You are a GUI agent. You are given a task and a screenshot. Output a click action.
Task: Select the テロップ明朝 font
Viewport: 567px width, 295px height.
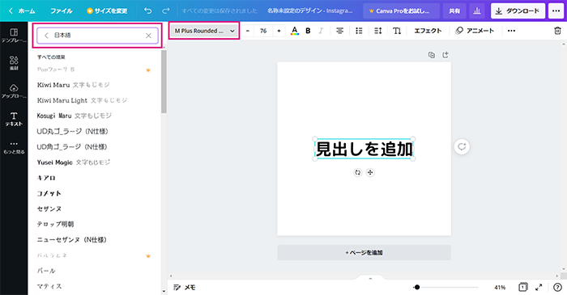(x=55, y=224)
